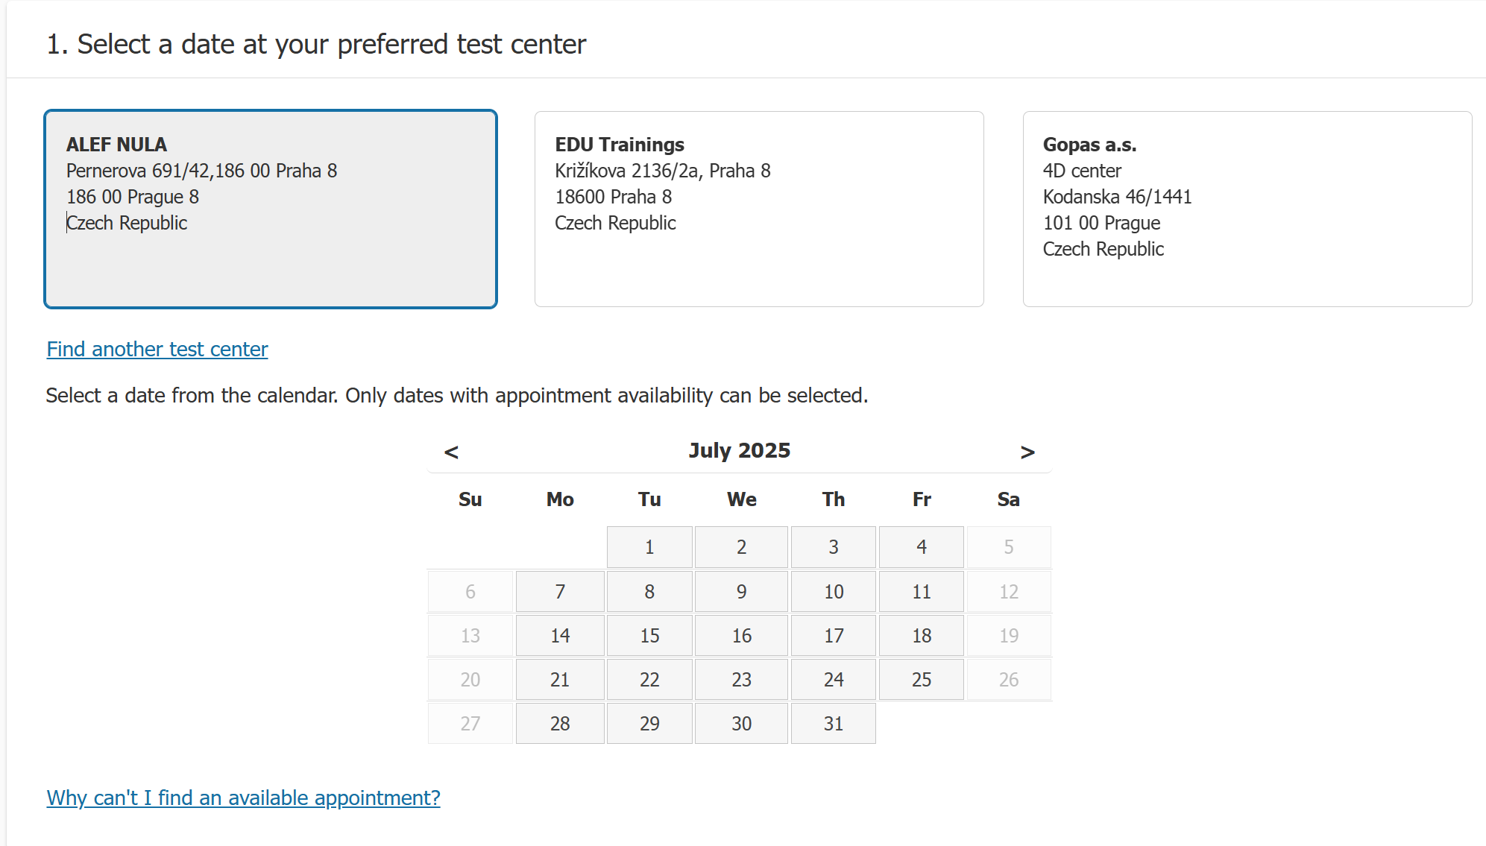Select July 23 on the calendar
Viewport: 1486px width, 846px height.
[x=741, y=679]
